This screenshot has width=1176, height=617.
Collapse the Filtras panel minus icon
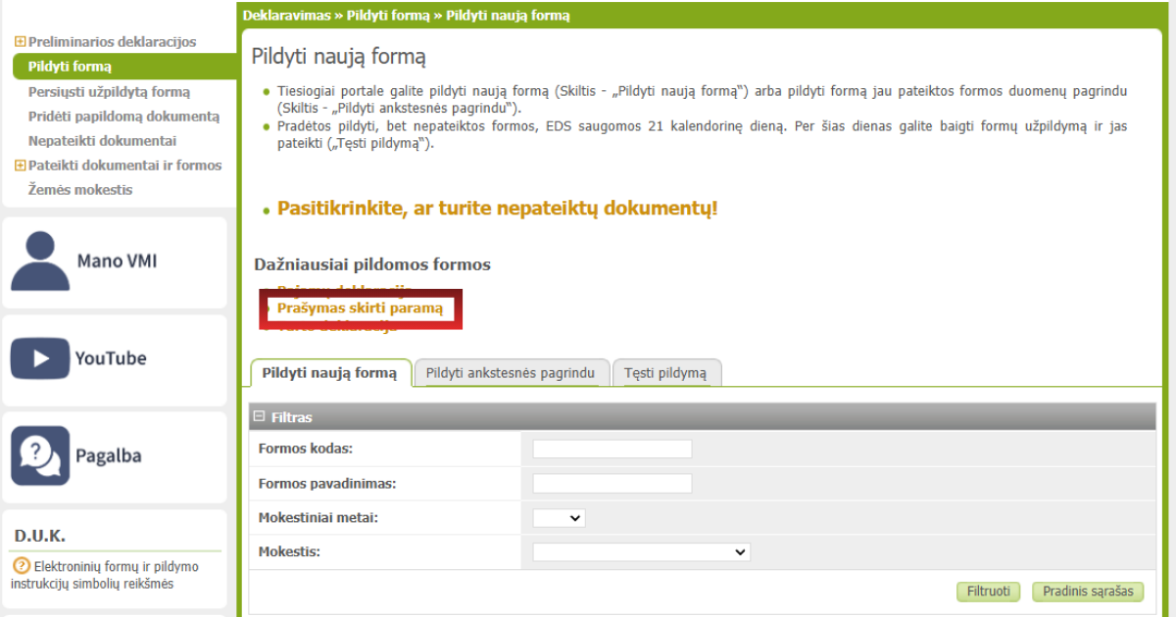(x=260, y=417)
